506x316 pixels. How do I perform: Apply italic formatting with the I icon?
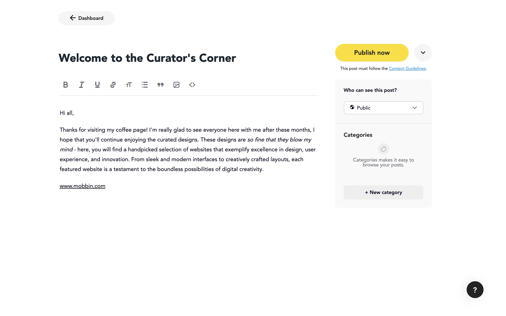(x=81, y=85)
